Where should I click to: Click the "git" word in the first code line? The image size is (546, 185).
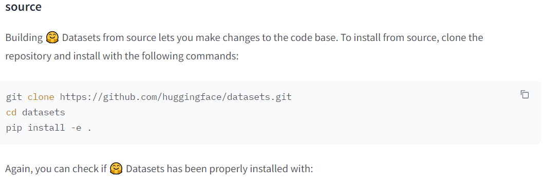[14, 97]
